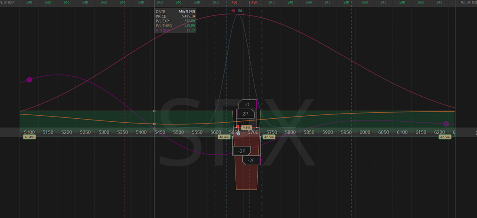Select the 2P long put leg tag
477x218 pixels.
coord(245,114)
